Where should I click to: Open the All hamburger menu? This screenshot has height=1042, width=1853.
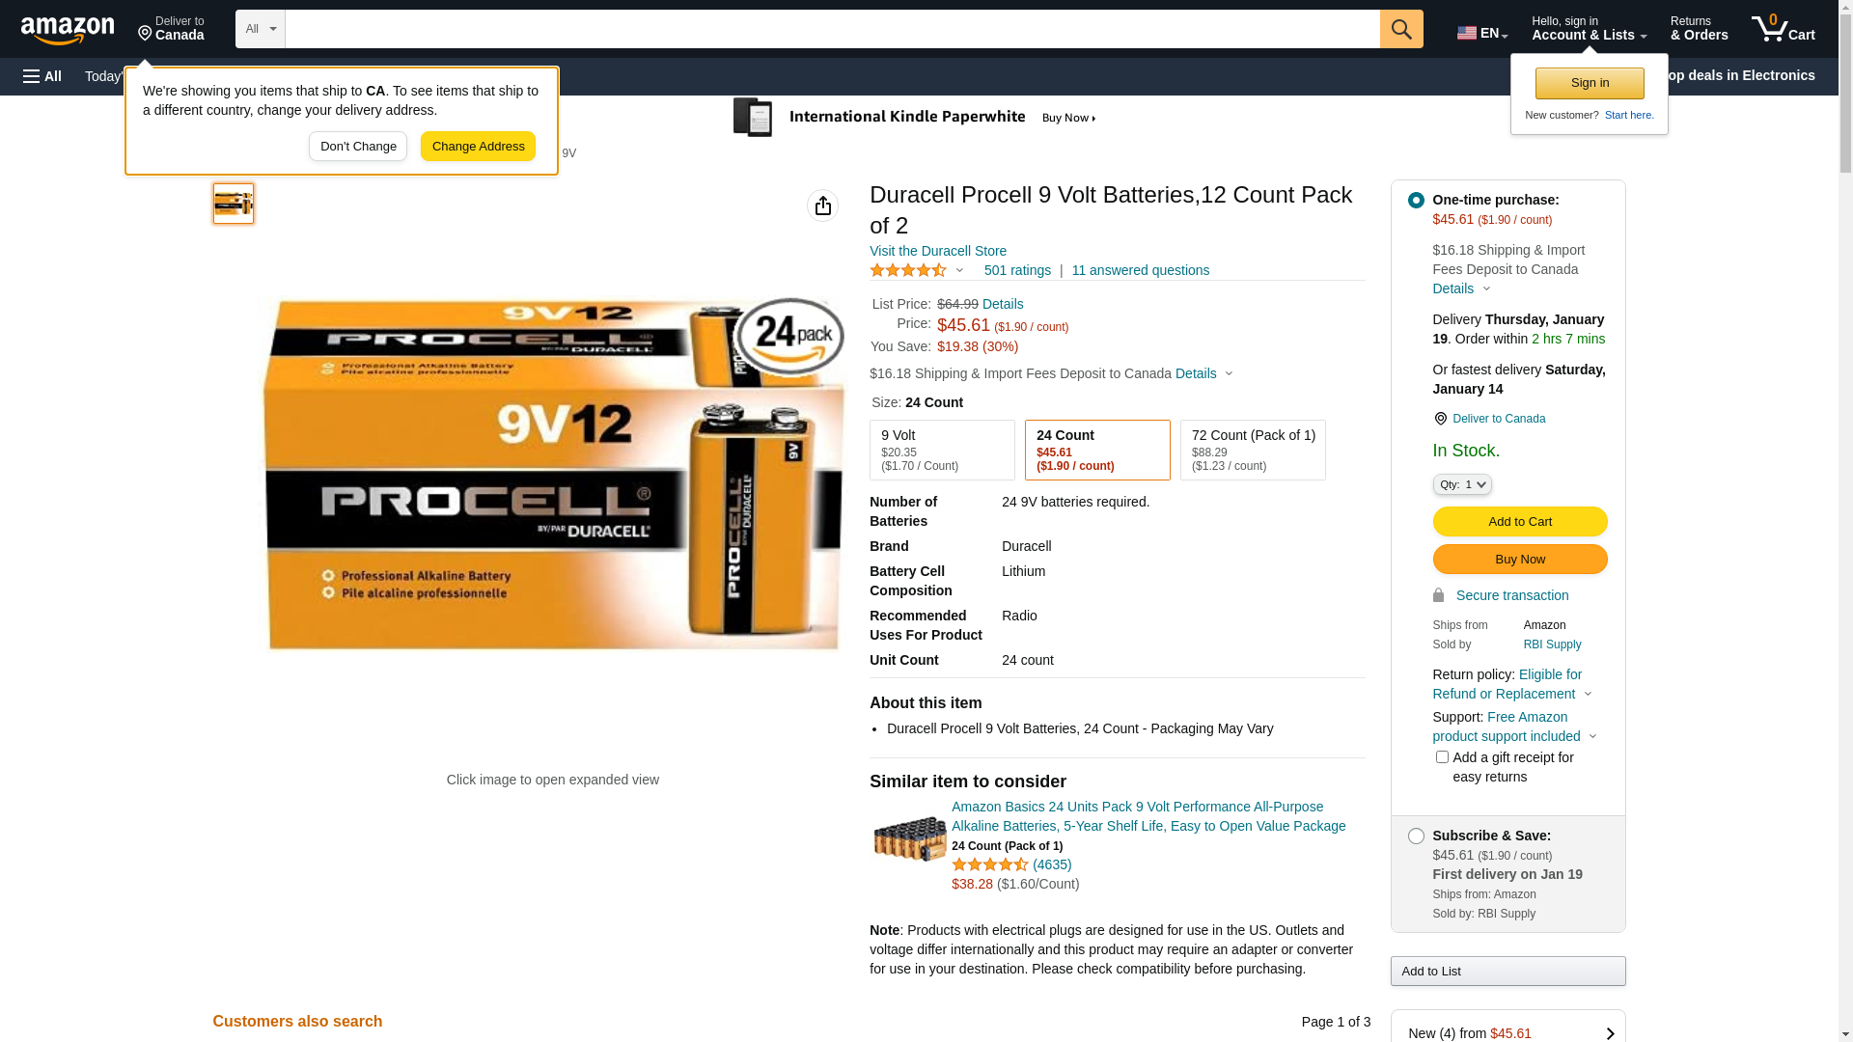click(x=42, y=76)
